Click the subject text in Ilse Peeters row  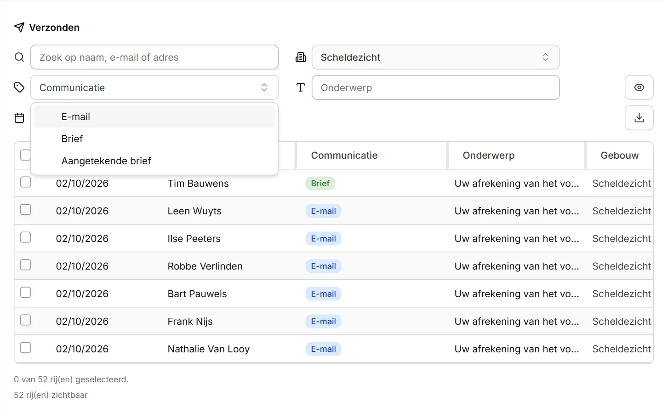point(517,239)
